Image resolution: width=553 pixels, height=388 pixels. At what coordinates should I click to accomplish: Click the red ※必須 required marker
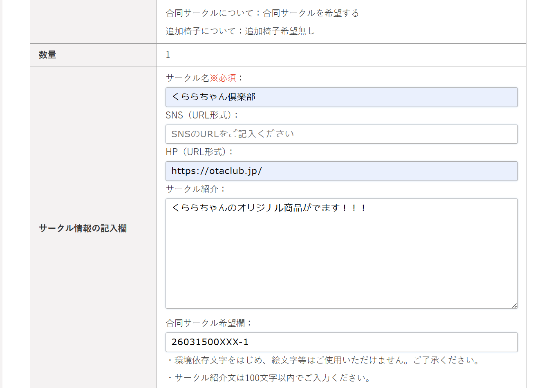223,78
